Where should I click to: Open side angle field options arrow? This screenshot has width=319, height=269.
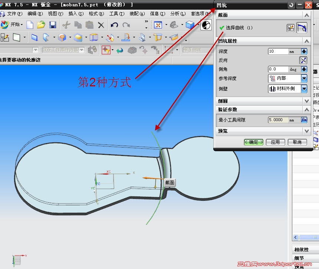coord(304,69)
